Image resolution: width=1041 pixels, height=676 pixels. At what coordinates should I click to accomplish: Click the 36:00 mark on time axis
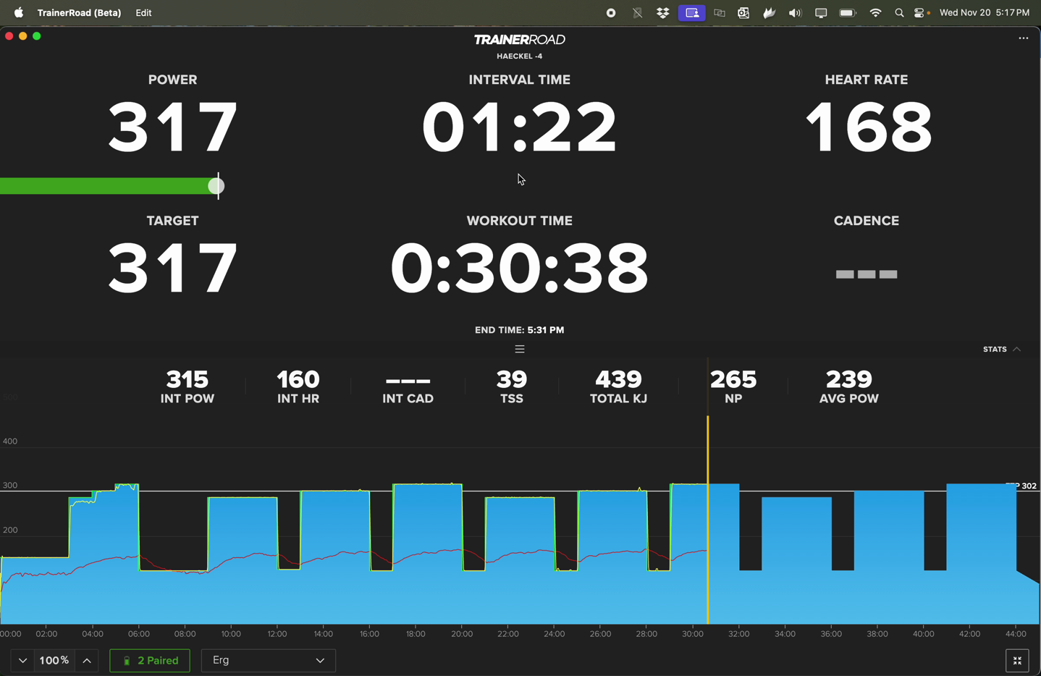831,634
